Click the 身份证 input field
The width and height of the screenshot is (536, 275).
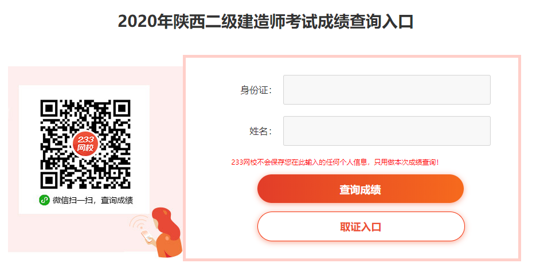point(386,90)
